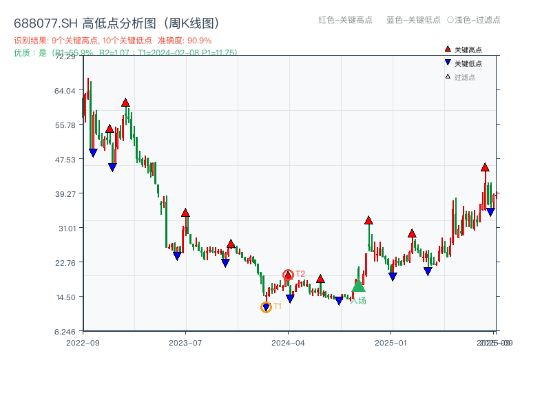Click blue key-low triangle at the mid-2024 bottom
The width and height of the screenshot is (551, 413).
[x=338, y=301]
